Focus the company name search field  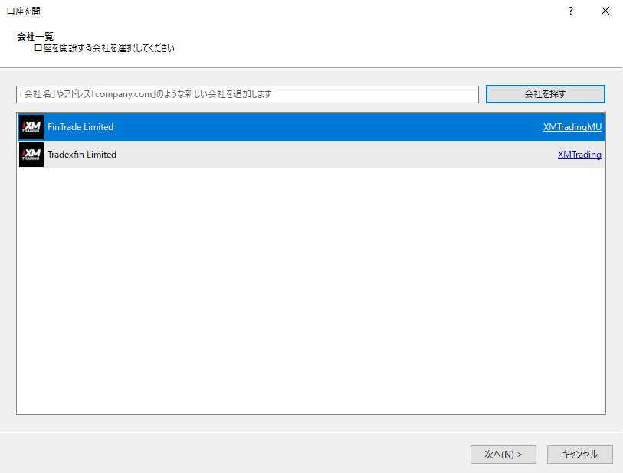pyautogui.click(x=248, y=94)
